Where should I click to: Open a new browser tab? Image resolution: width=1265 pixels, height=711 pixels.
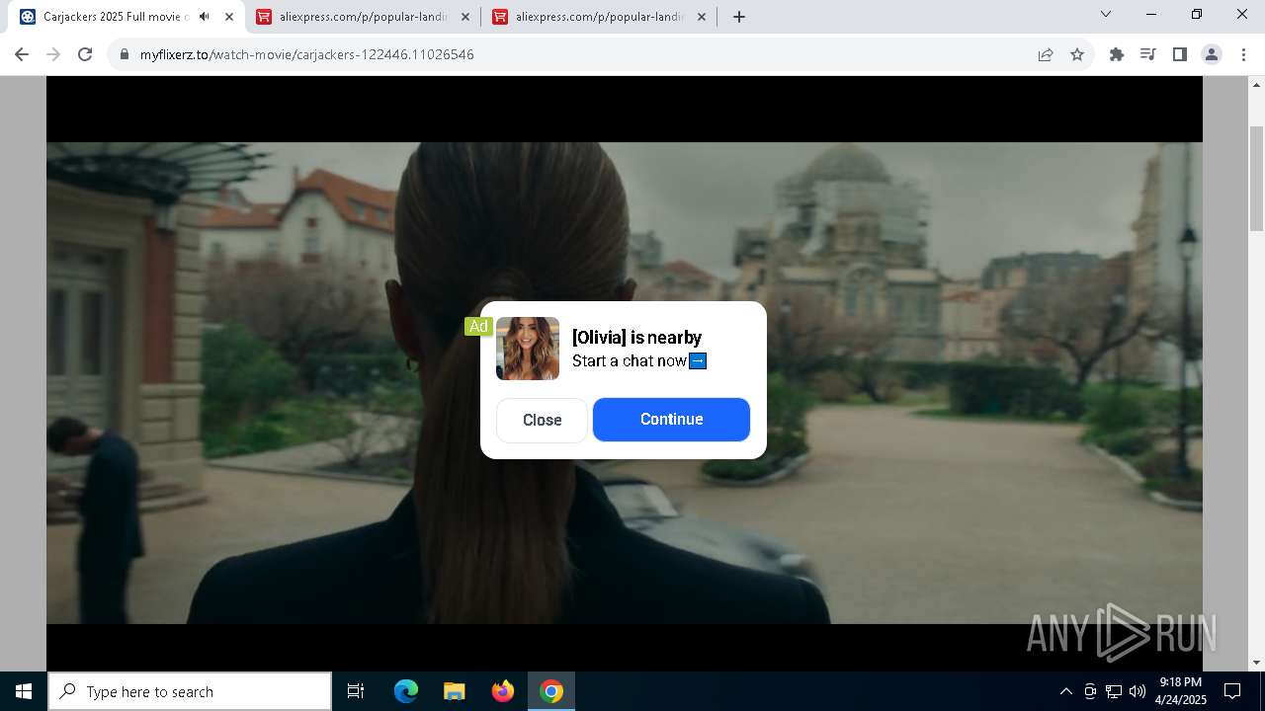point(739,17)
